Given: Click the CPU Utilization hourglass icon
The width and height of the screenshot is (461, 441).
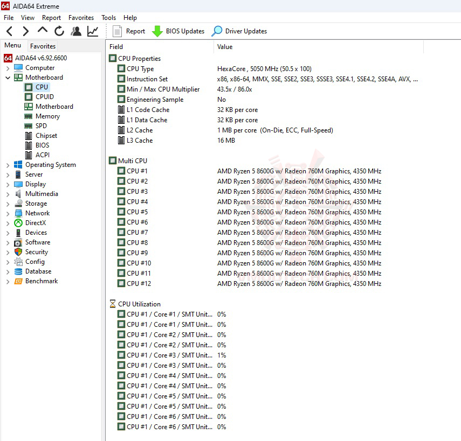Looking at the screenshot, I should [113, 304].
